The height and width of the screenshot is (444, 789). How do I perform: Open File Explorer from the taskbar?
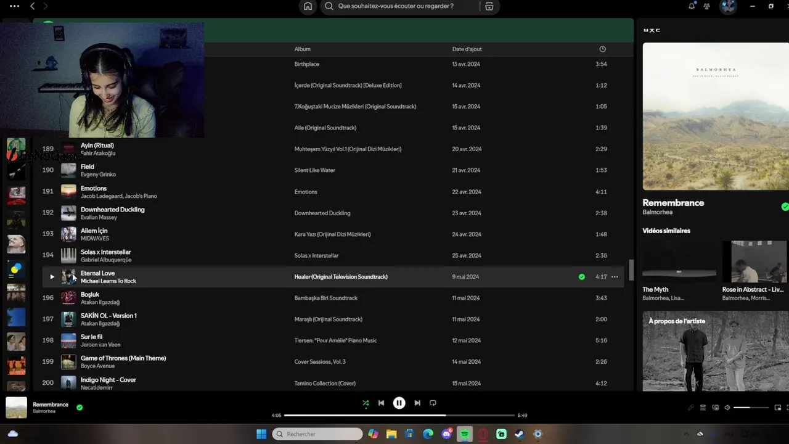tap(391, 434)
